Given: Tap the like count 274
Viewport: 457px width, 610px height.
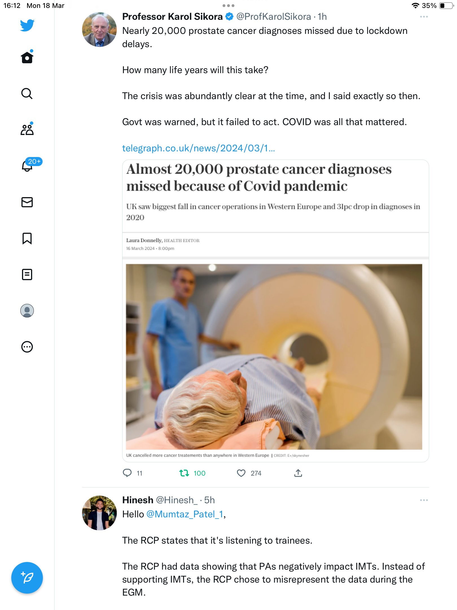Looking at the screenshot, I should (x=256, y=473).
